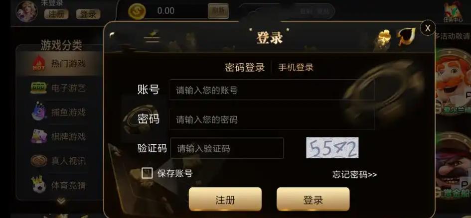Click the gold 登录 button in dialog
Viewport: 471px width, 218px height.
pyautogui.click(x=313, y=200)
